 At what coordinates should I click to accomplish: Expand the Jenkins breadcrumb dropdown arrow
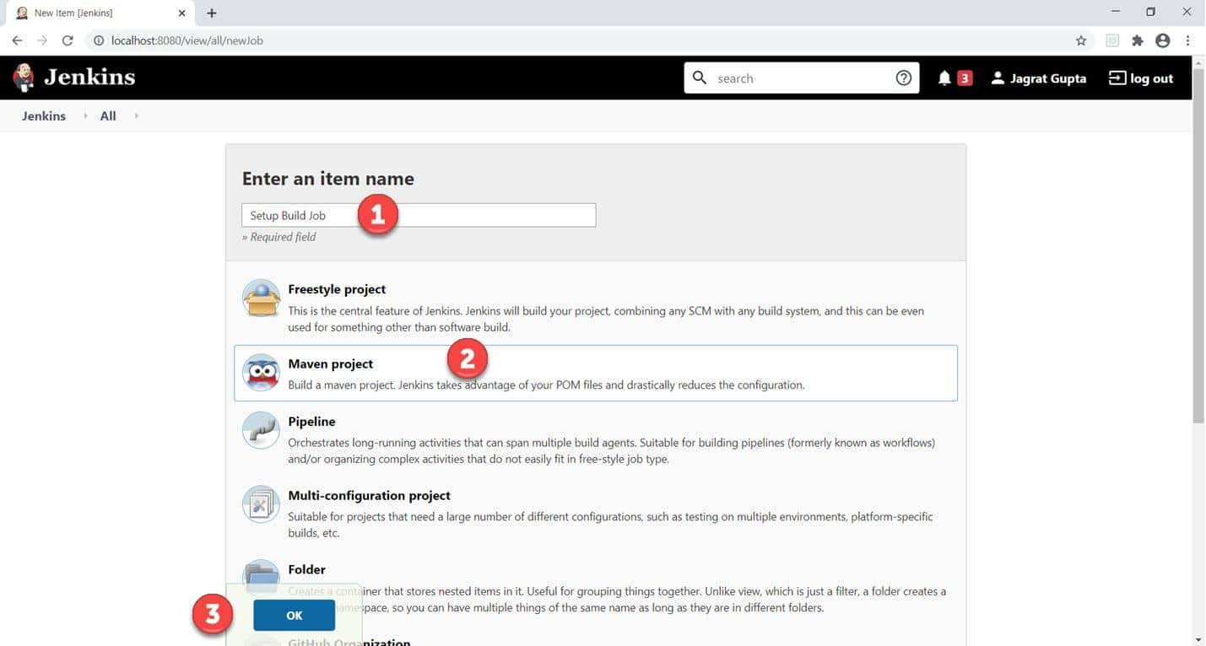(85, 116)
